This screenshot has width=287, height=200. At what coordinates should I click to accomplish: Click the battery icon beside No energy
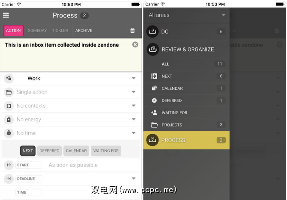pyautogui.click(x=9, y=120)
